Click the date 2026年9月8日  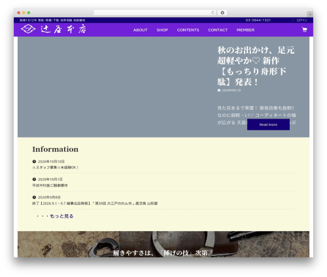[49, 197]
